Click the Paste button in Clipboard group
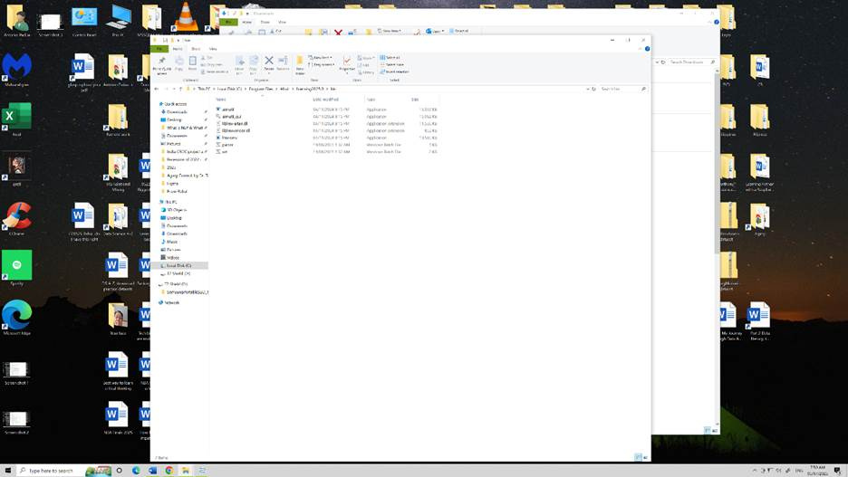The width and height of the screenshot is (848, 477). [192, 63]
